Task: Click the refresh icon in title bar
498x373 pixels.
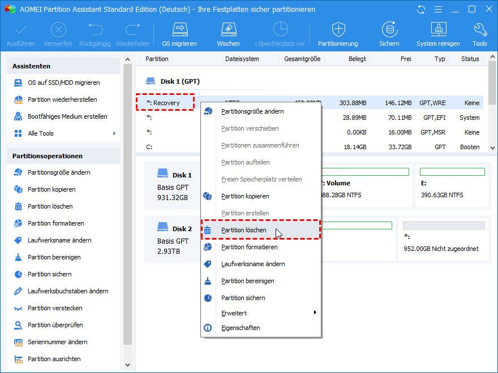Action: point(421,10)
